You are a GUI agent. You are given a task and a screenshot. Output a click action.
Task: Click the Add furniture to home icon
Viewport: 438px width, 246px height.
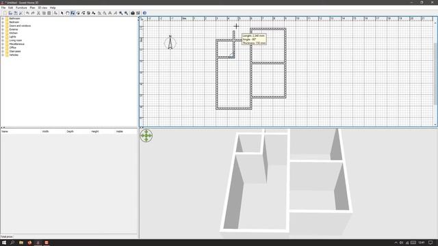point(55,13)
